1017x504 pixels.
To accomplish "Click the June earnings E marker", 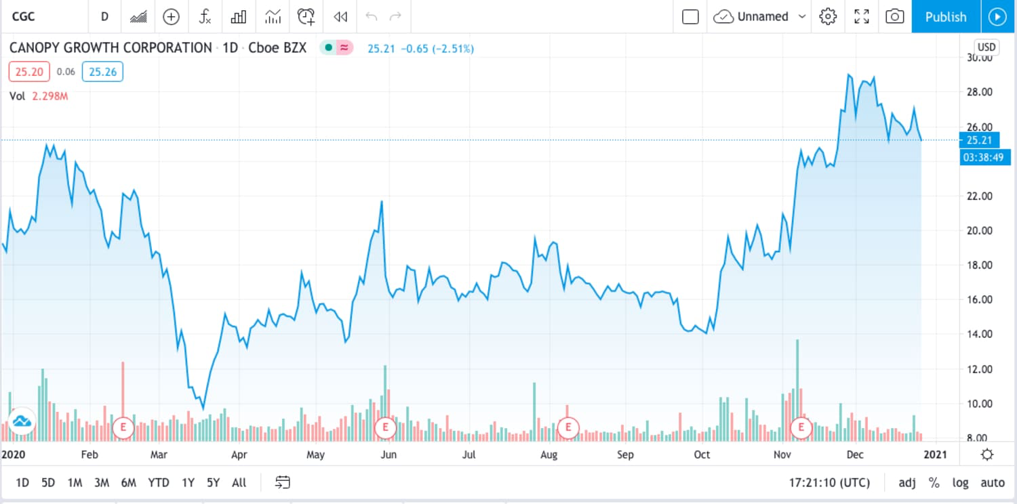I will [x=386, y=427].
